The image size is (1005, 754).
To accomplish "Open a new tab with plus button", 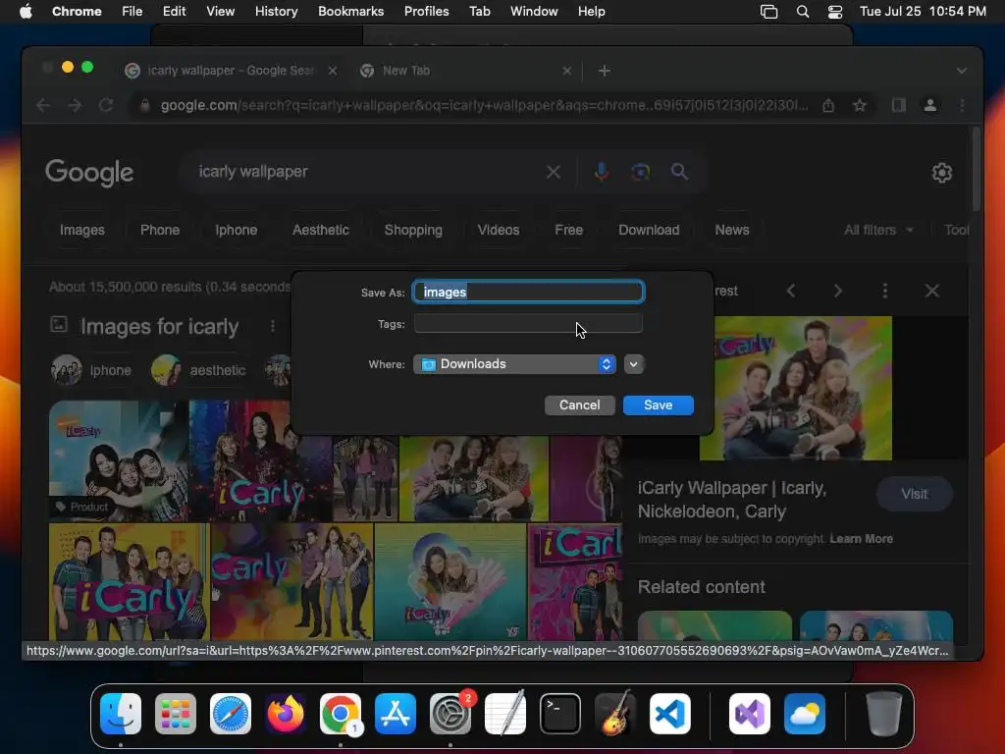I will (604, 71).
